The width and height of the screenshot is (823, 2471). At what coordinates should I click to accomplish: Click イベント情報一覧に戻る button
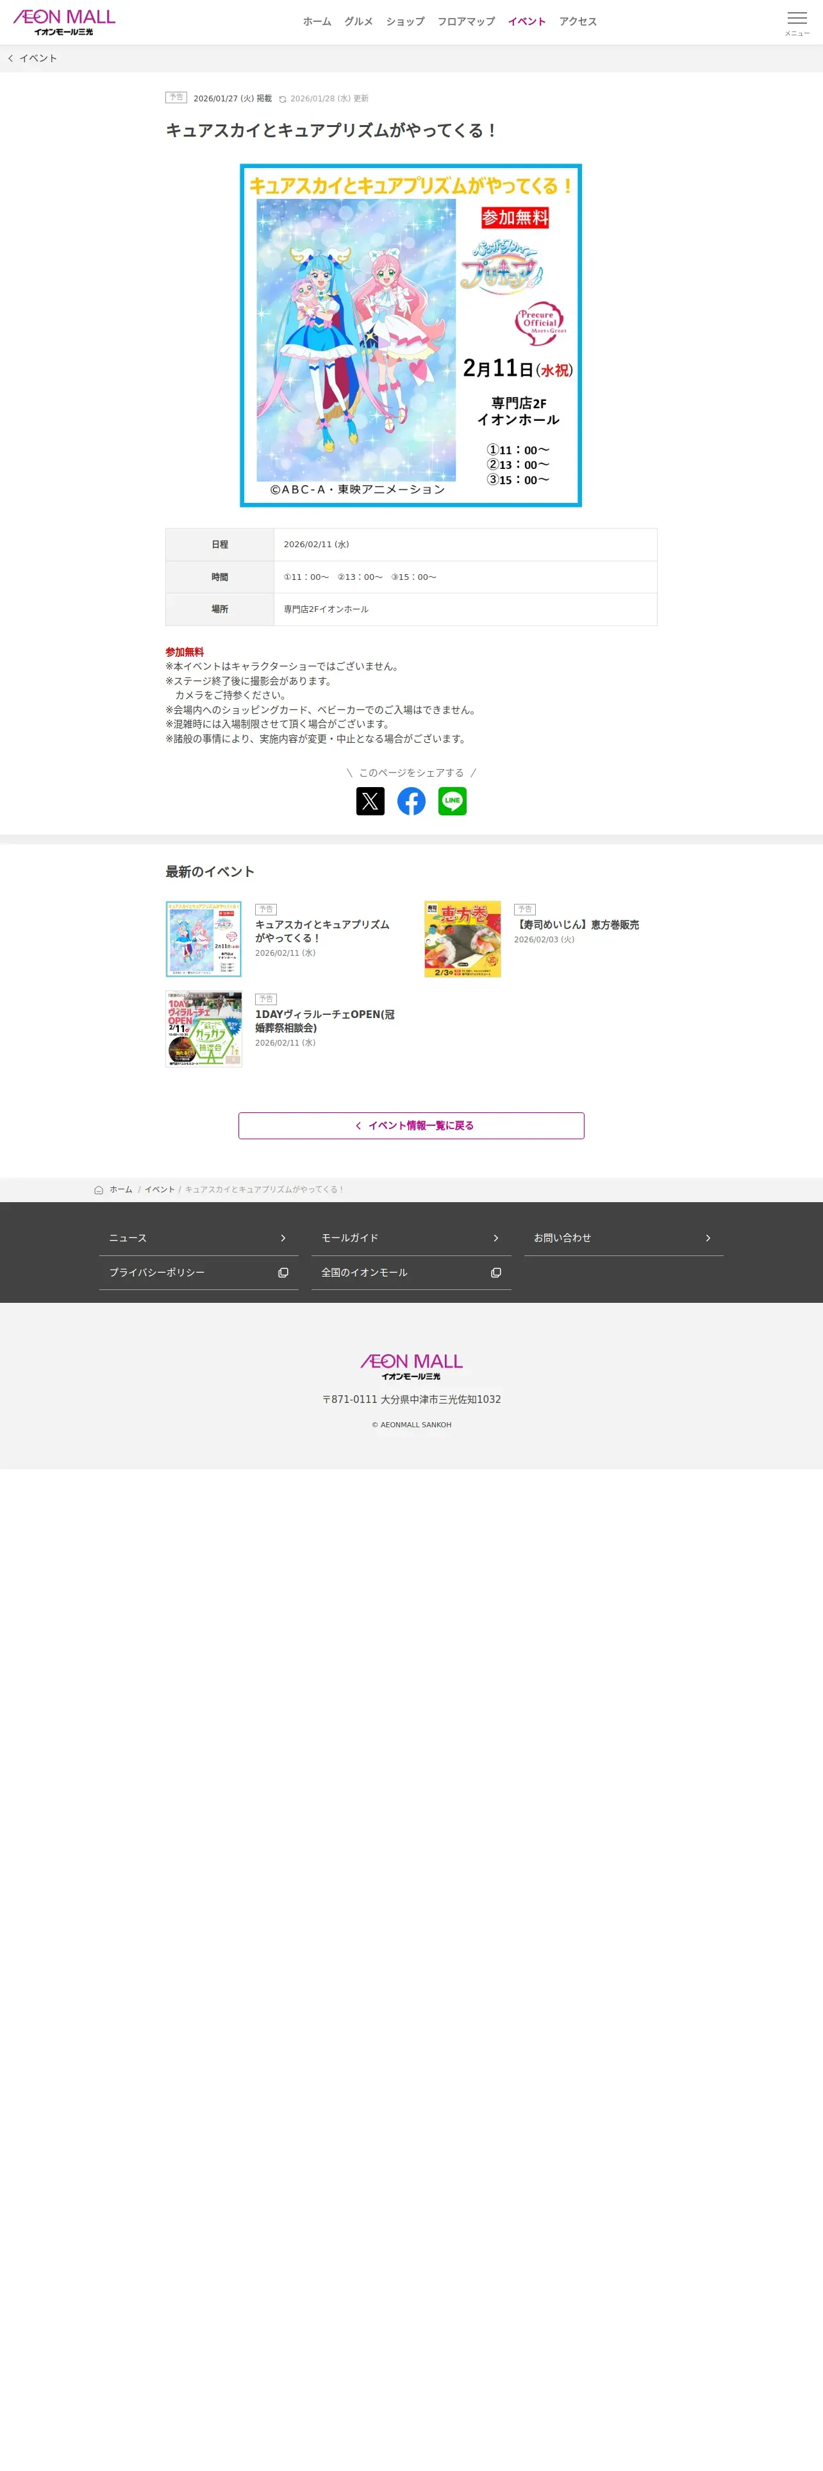pos(411,1126)
